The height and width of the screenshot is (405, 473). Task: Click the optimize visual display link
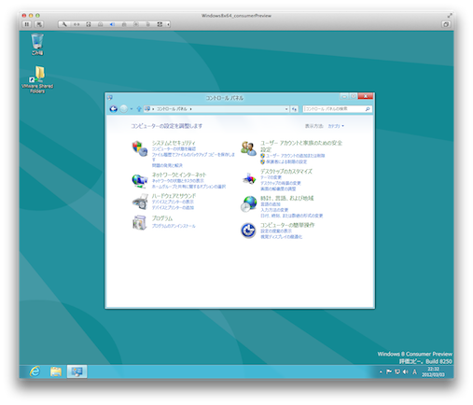281,237
